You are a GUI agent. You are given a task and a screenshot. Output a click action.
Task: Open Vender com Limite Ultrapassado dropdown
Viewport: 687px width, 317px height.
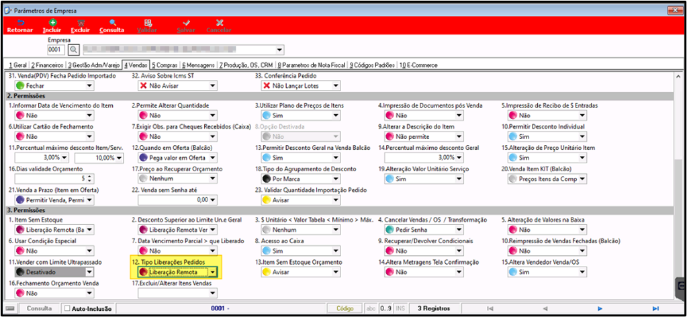[89, 272]
